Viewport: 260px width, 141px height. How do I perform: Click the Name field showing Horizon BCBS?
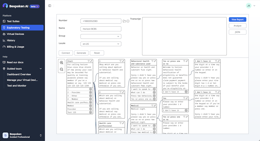pyautogui.click(x=101, y=29)
